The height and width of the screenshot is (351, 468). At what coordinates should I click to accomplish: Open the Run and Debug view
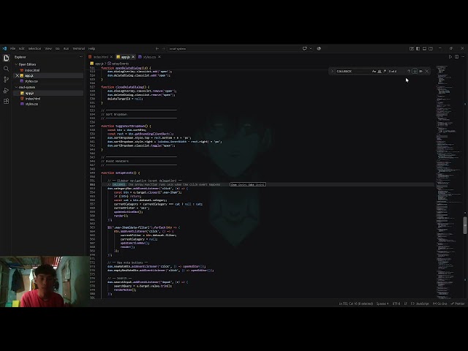click(x=6, y=91)
